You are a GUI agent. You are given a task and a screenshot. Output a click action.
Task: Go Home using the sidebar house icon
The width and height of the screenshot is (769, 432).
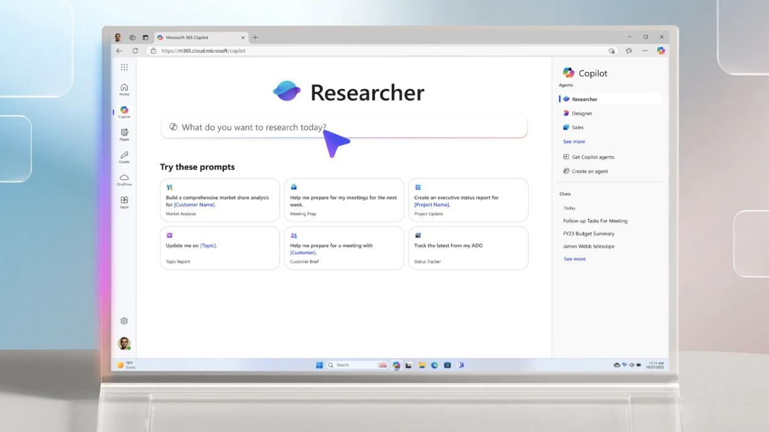pos(124,87)
